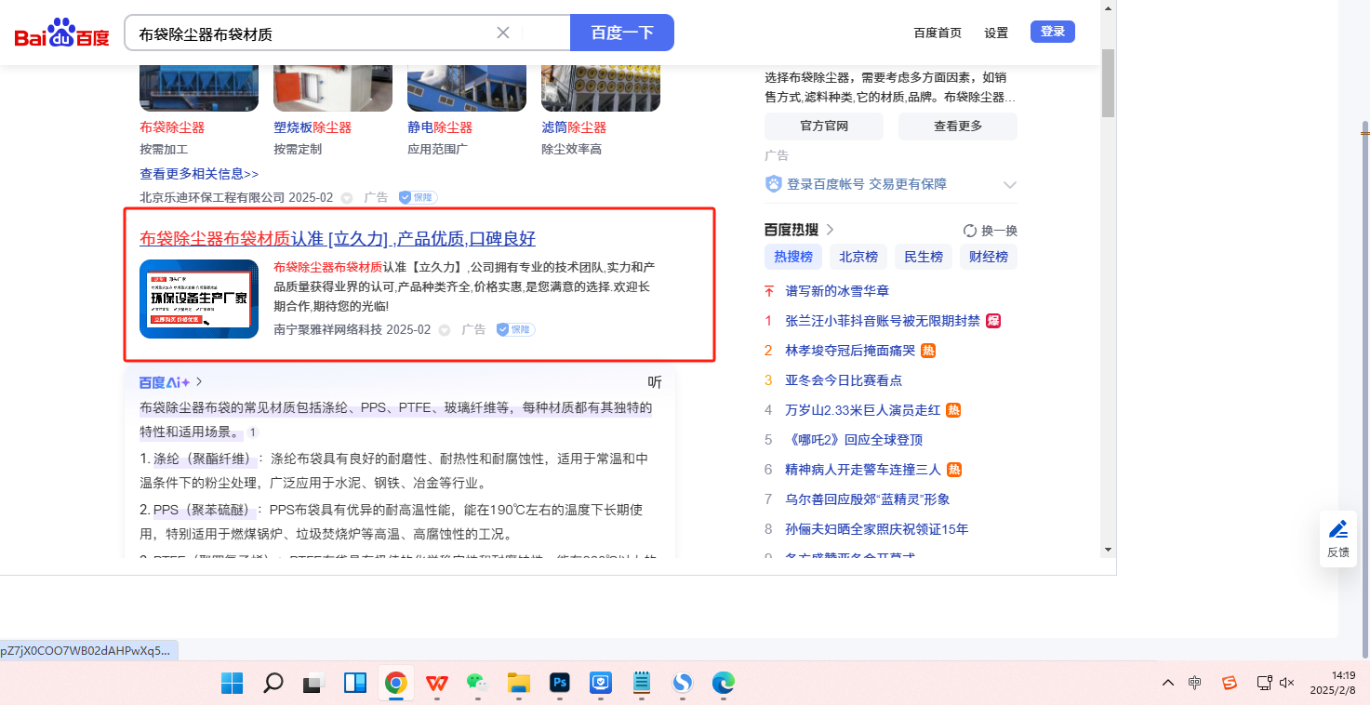Click 保障 badge under 南宁聚雅祥网络科技
Screen dimensions: 1370x705
(514, 329)
